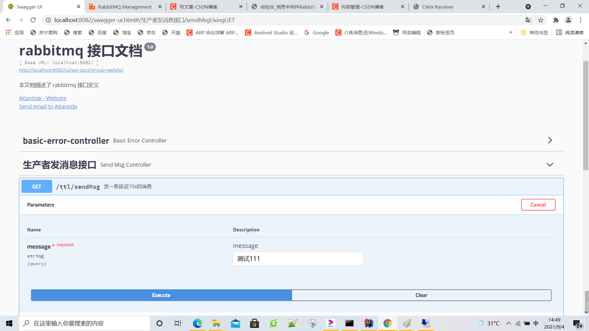Click the browser reload icon
The height and width of the screenshot is (331, 589).
[33, 20]
